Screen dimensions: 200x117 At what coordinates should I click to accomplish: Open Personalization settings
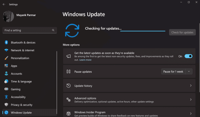(30, 58)
